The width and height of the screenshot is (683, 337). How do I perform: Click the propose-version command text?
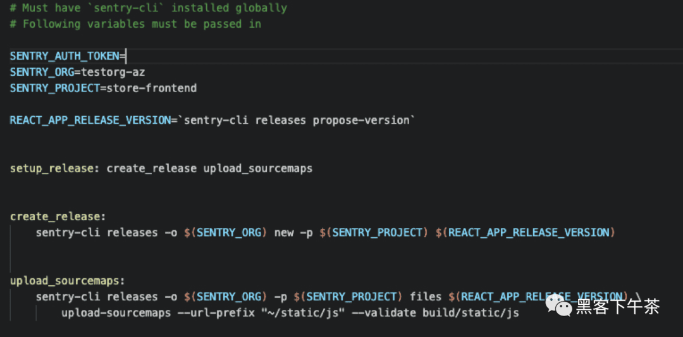(x=361, y=121)
